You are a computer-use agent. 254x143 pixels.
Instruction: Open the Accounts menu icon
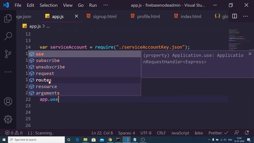[8, 102]
